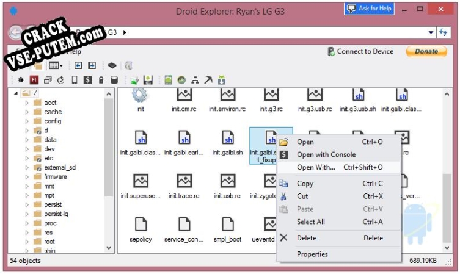Select the mnt folder in tree
Viewport: 460px width, 274px height.
tap(49, 186)
